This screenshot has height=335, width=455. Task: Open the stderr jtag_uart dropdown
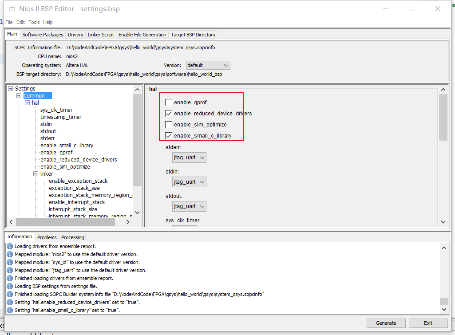click(189, 157)
